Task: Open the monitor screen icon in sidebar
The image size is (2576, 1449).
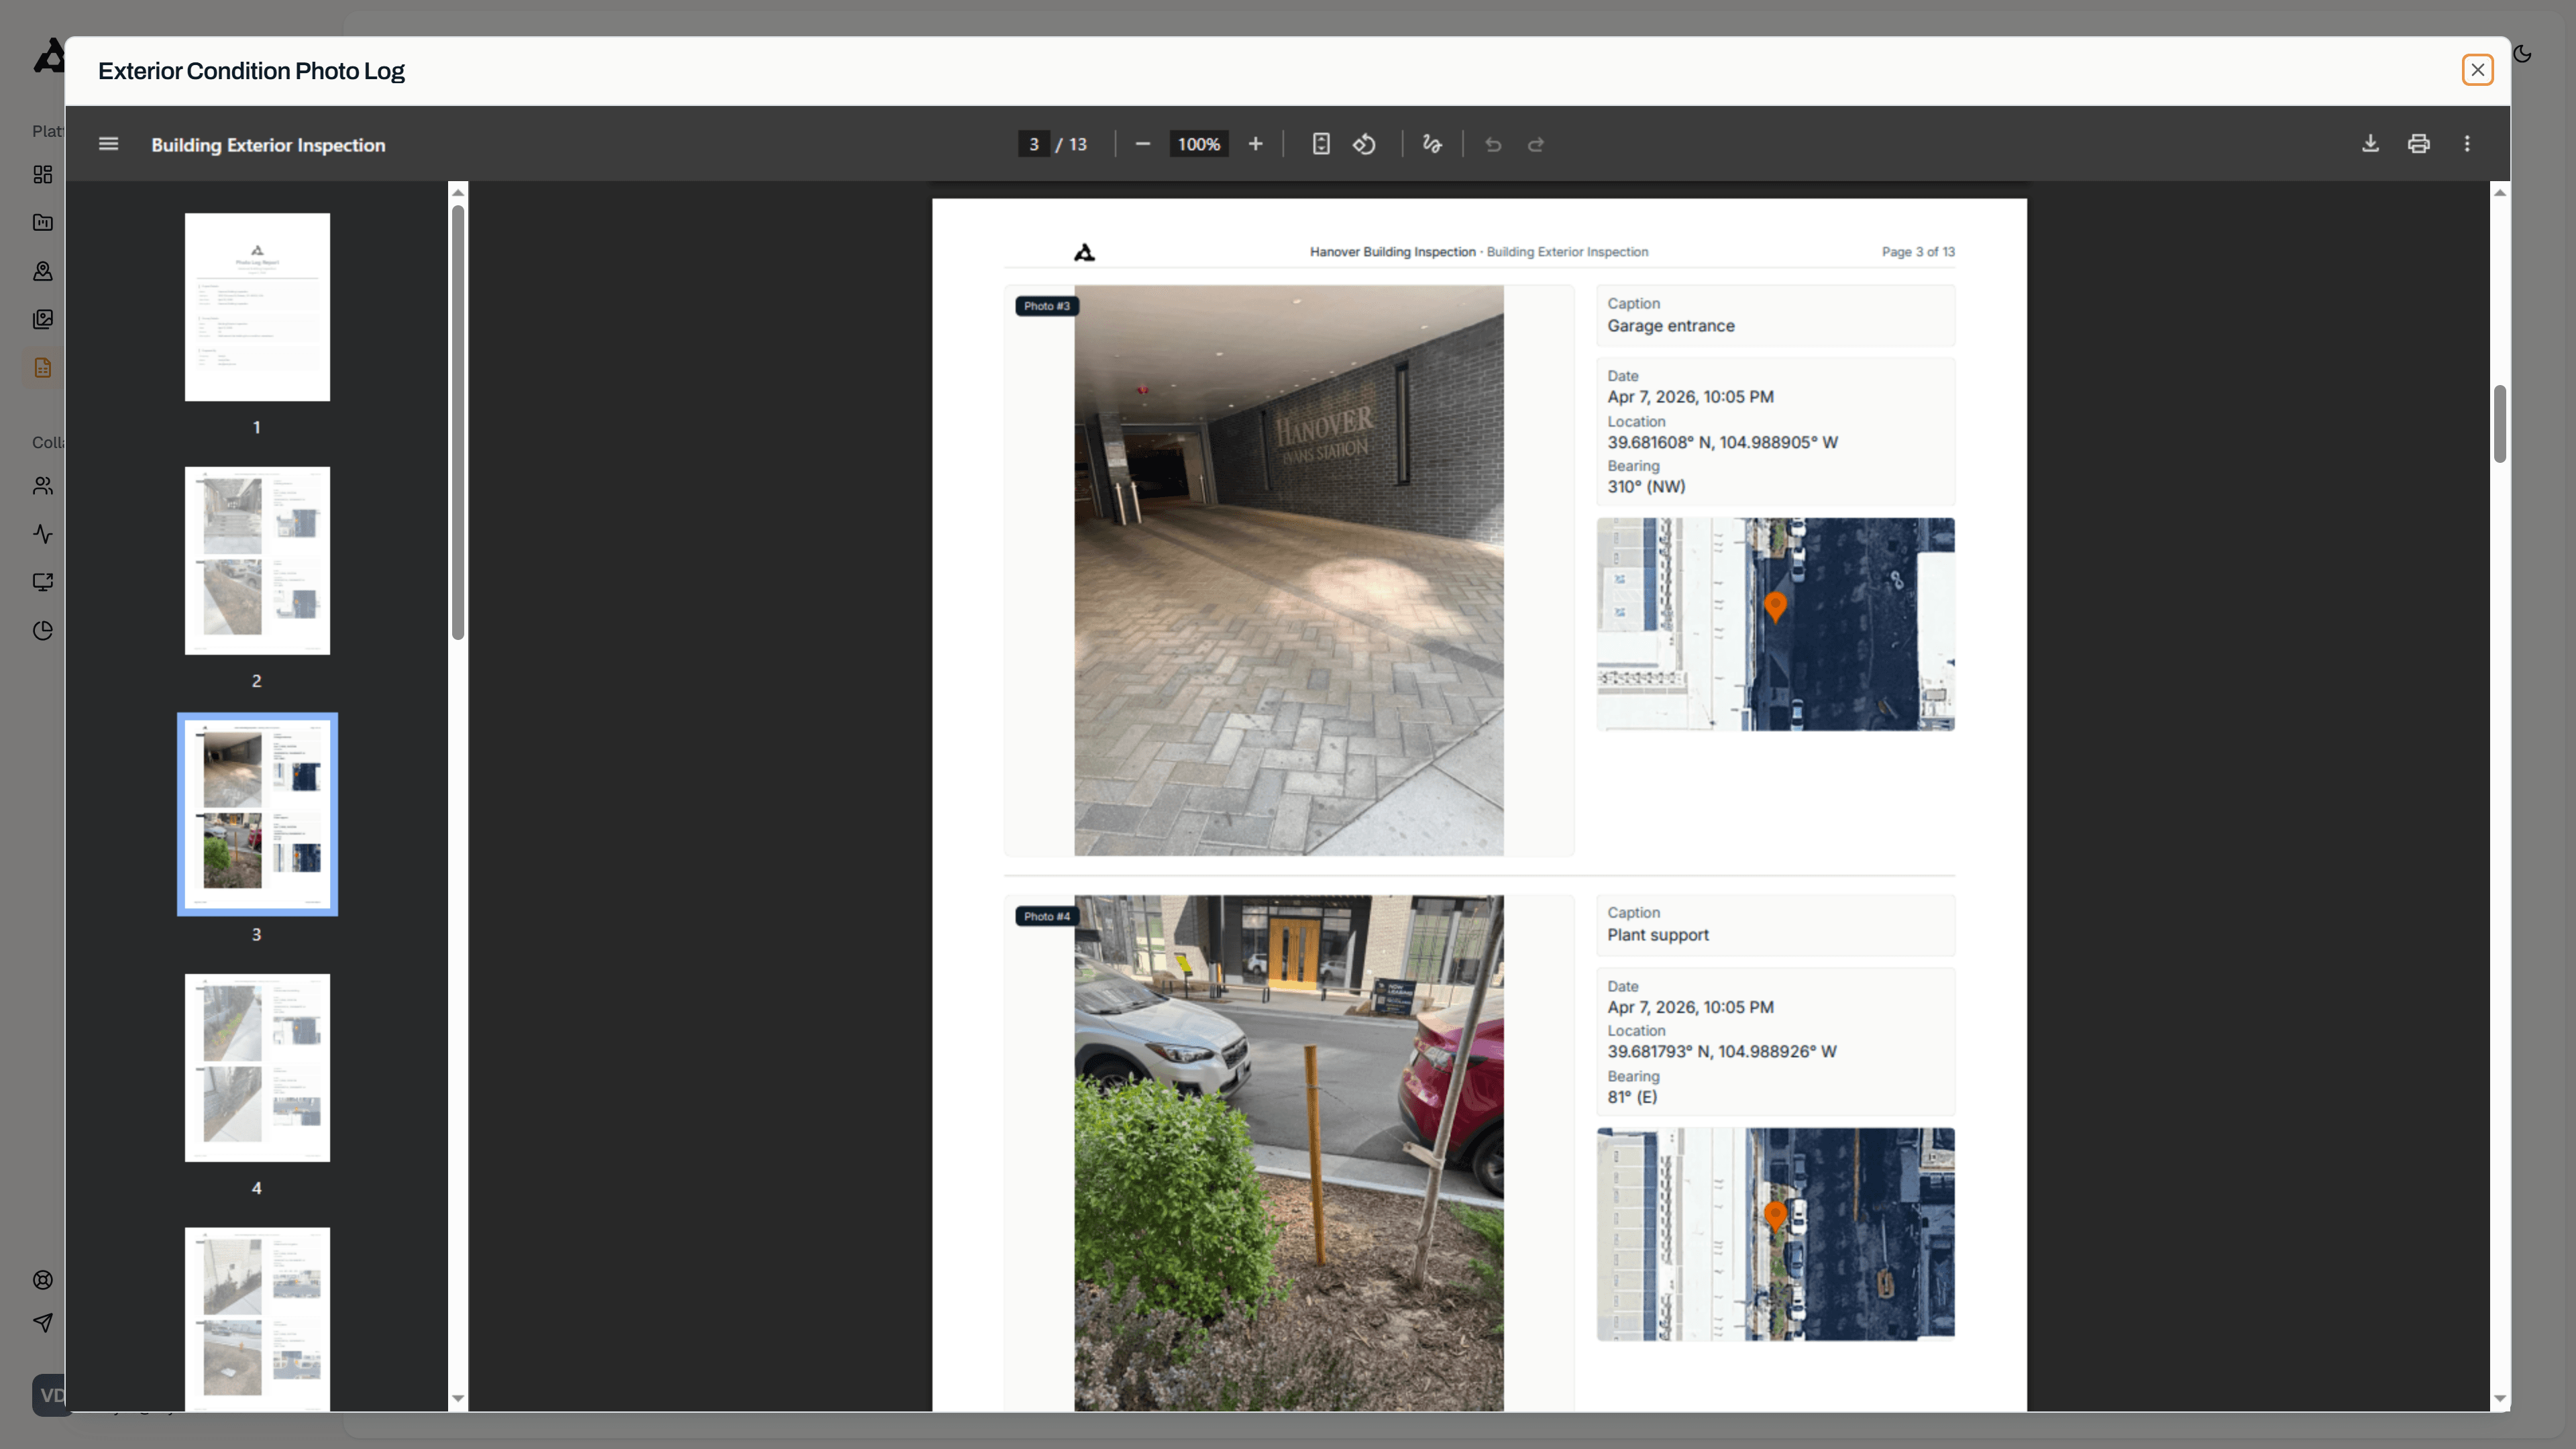Action: (42, 582)
